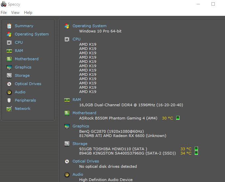Click TOSHIBA drive temperature green indicator

196,149
